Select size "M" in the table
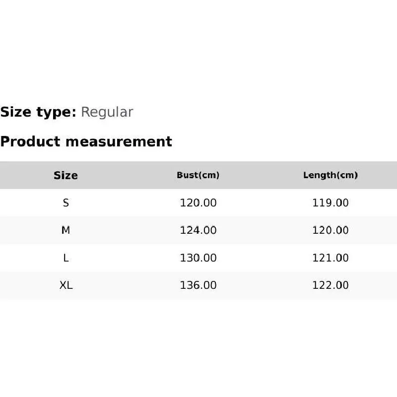The width and height of the screenshot is (397, 397). (66, 230)
